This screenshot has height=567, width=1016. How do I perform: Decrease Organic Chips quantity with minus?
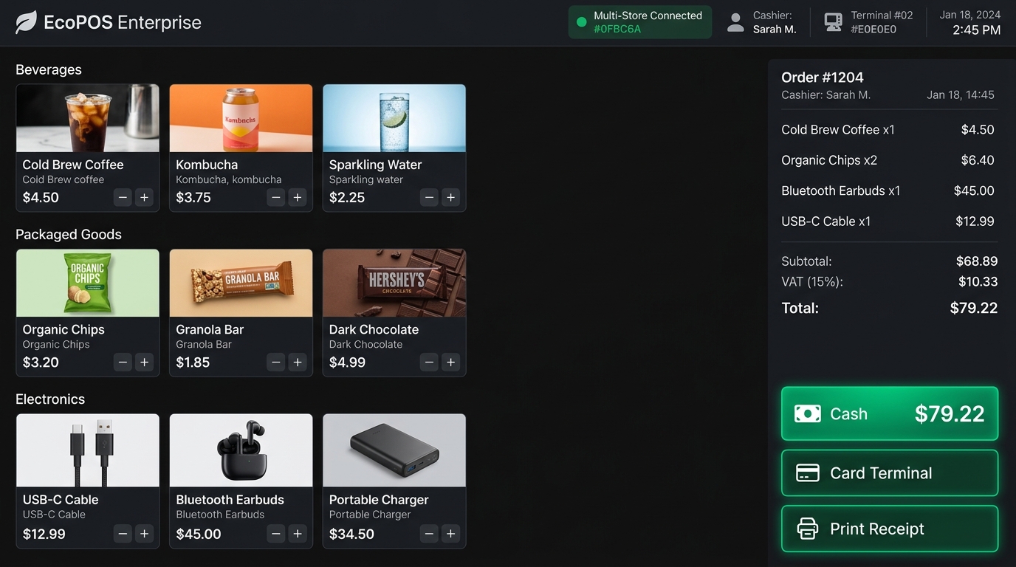click(123, 362)
